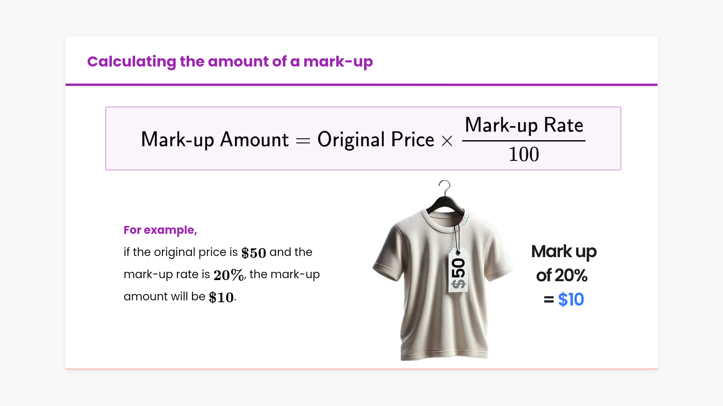Click the "Mark up" label right of the shirt
The height and width of the screenshot is (406, 723).
point(564,251)
